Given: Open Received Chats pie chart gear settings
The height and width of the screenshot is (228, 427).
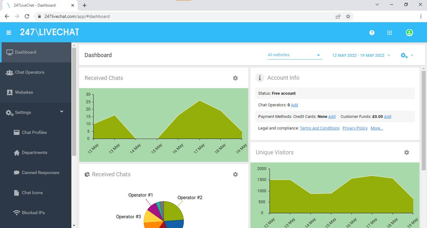Looking at the screenshot, I should point(235,174).
